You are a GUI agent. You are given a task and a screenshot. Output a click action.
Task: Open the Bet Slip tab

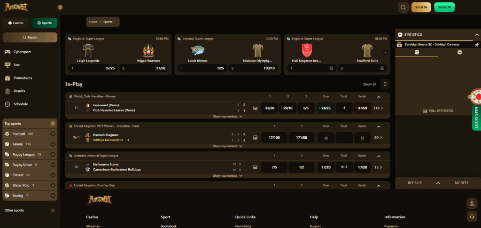pyautogui.click(x=415, y=183)
